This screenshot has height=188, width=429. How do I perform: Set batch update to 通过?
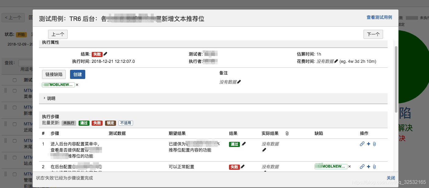coord(84,123)
